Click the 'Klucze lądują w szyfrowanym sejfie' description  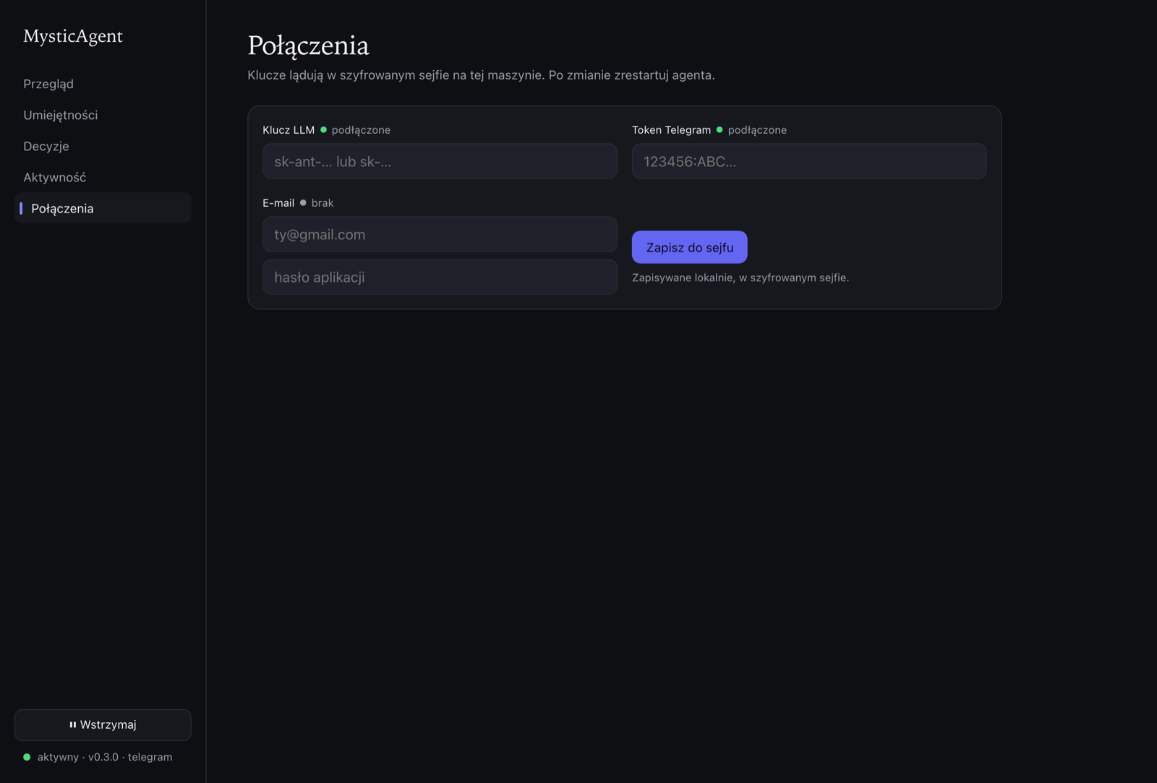click(x=481, y=75)
